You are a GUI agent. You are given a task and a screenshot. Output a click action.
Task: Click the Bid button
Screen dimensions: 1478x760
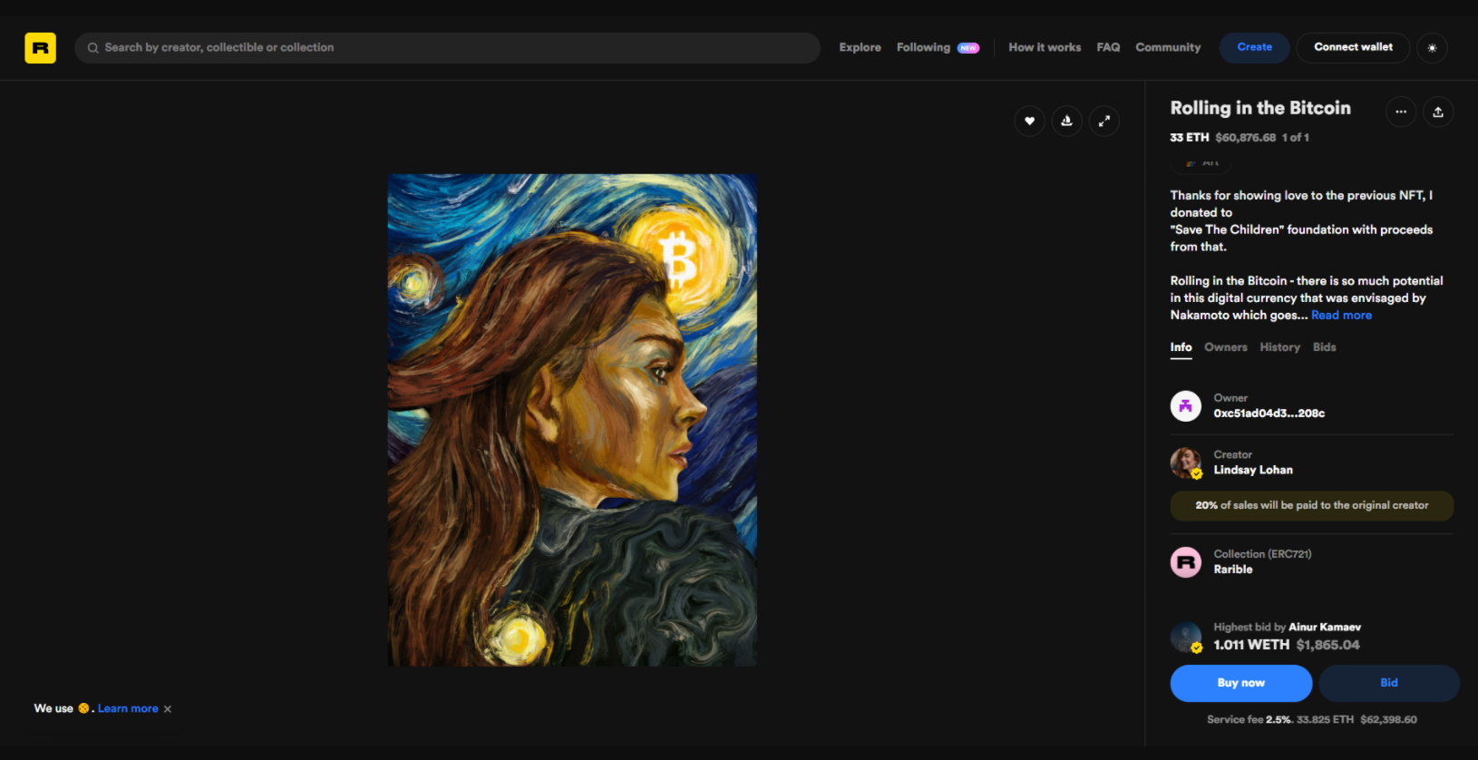tap(1389, 683)
